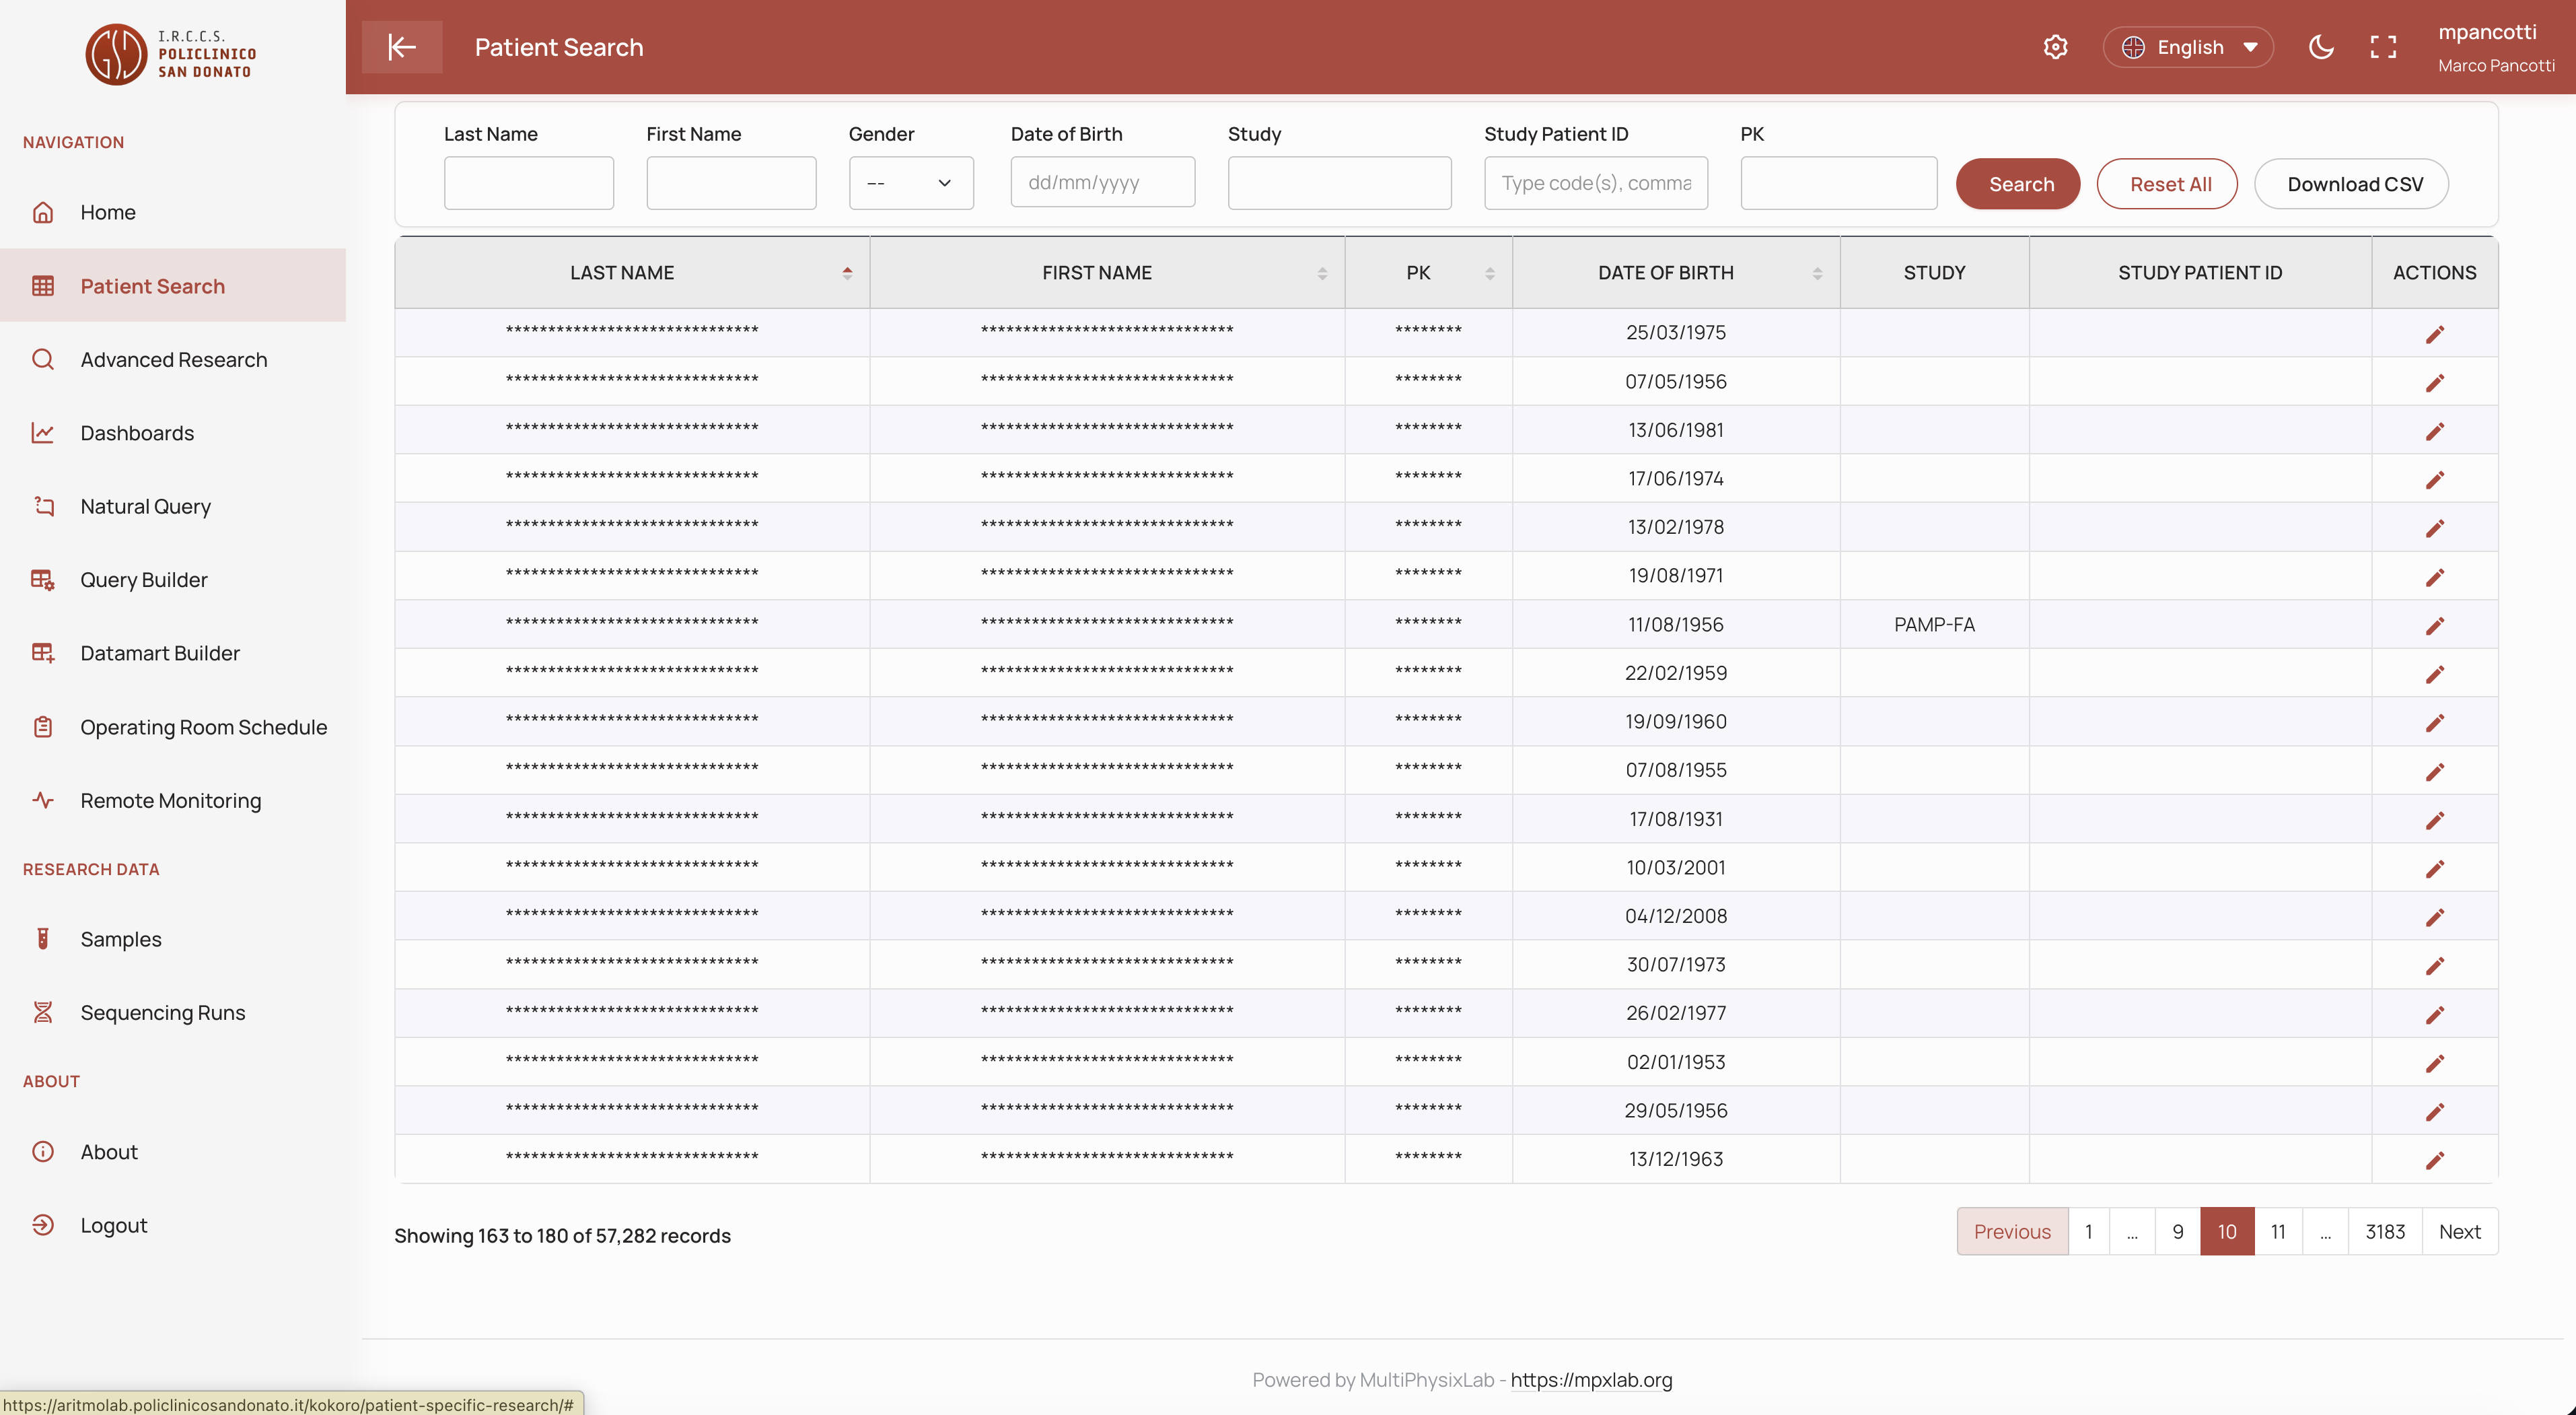Focus the Date of Birth input field
The width and height of the screenshot is (2576, 1415).
coord(1103,182)
